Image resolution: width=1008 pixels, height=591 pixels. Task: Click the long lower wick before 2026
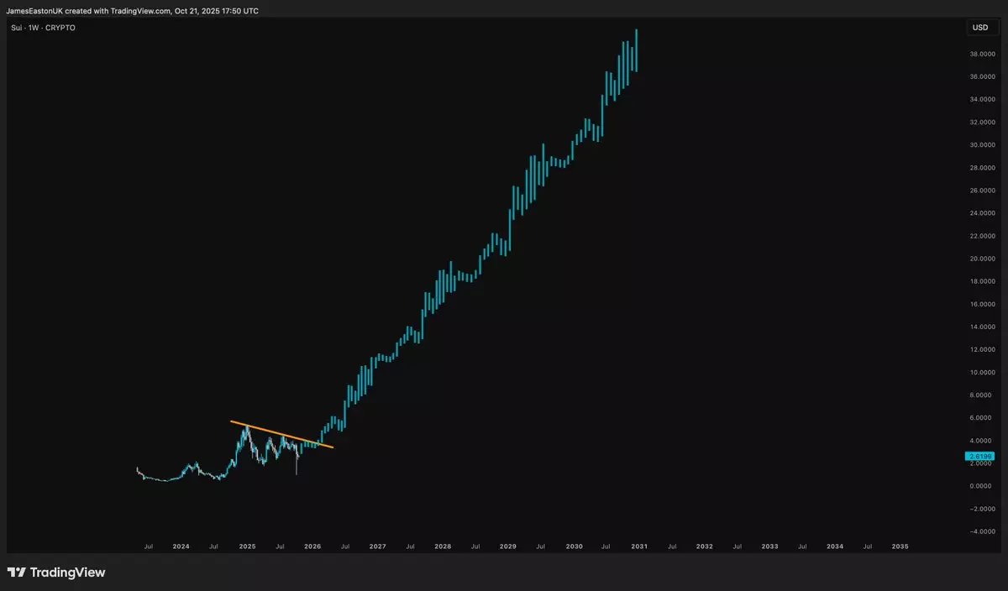297,468
